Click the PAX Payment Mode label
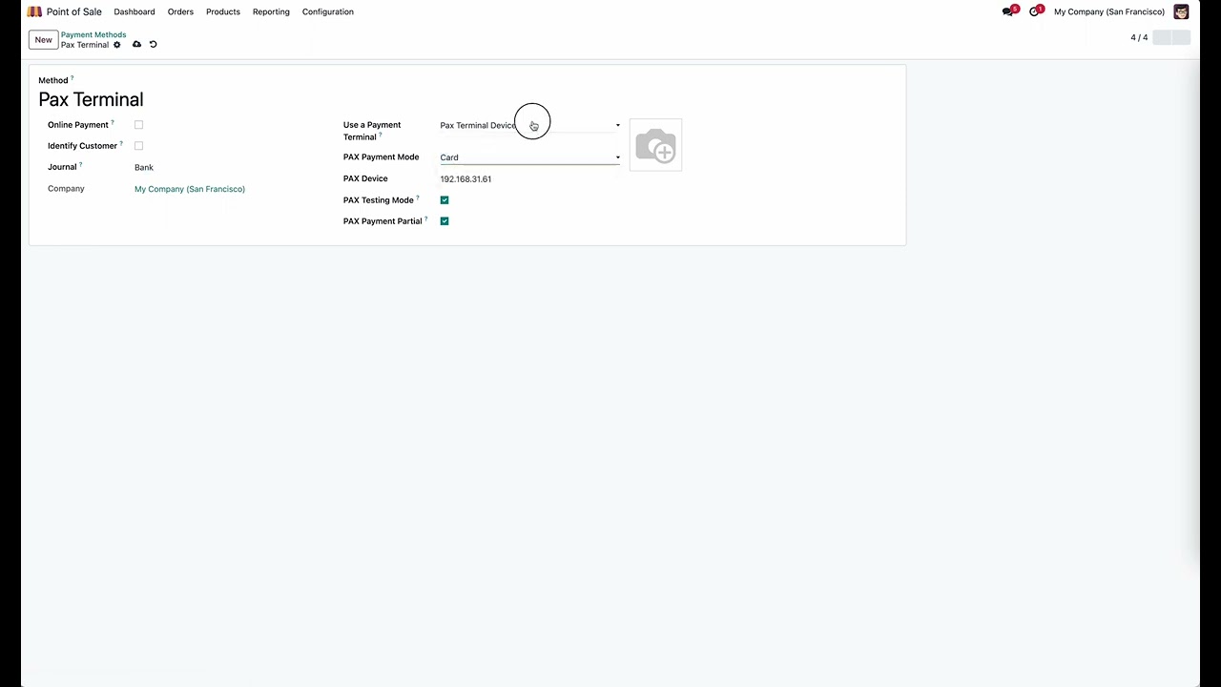Screen dimensions: 1221x687 381,157
